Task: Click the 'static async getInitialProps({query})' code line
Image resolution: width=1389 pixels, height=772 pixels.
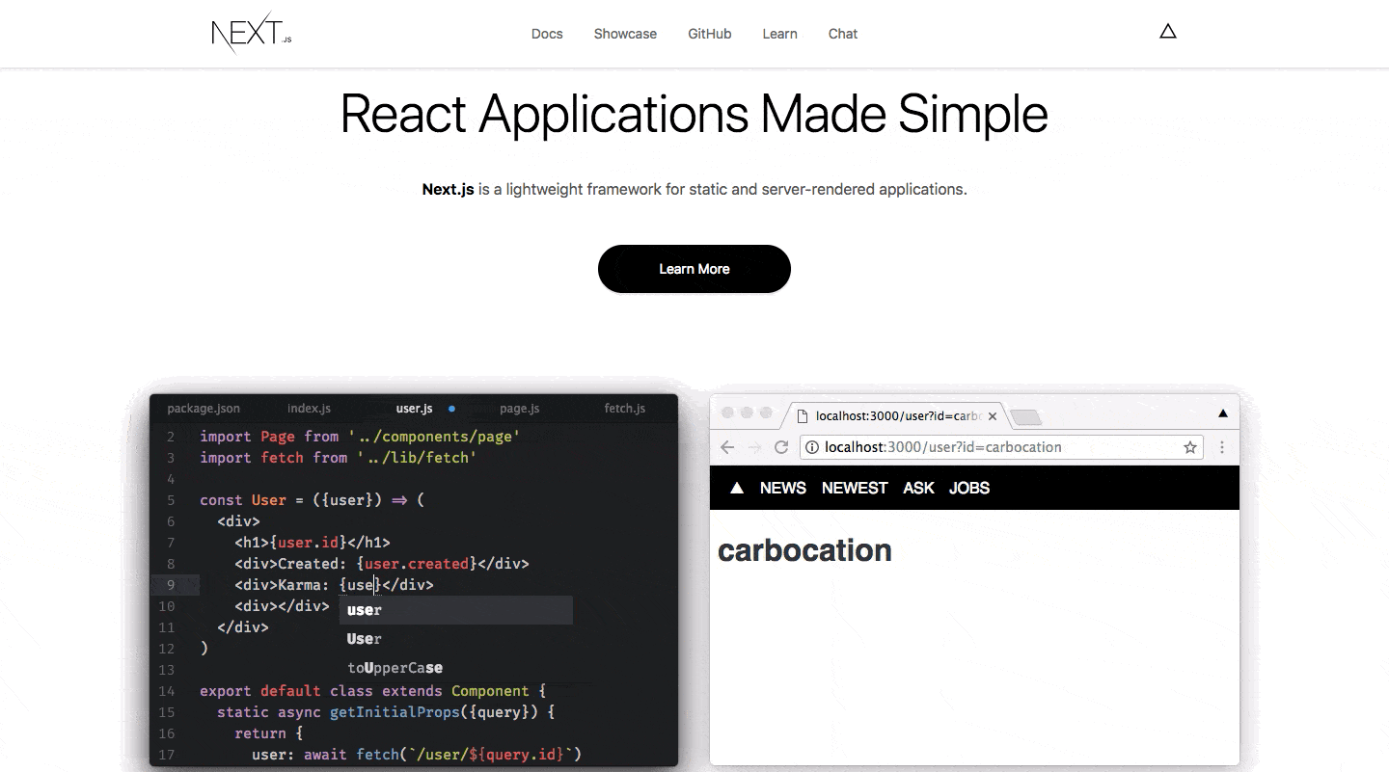Action: click(386, 712)
